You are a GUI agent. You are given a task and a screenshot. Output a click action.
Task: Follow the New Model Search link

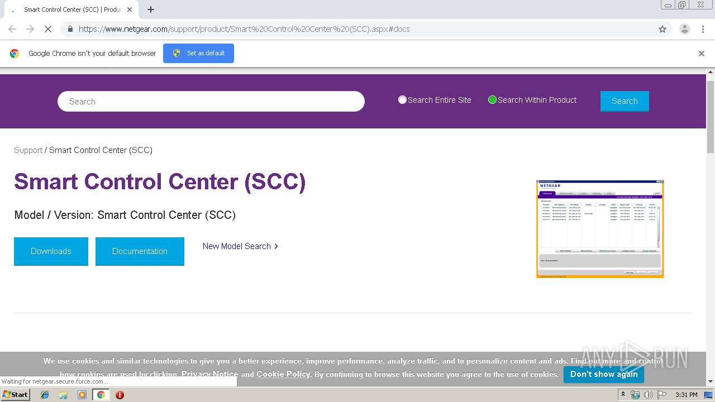[240, 246]
